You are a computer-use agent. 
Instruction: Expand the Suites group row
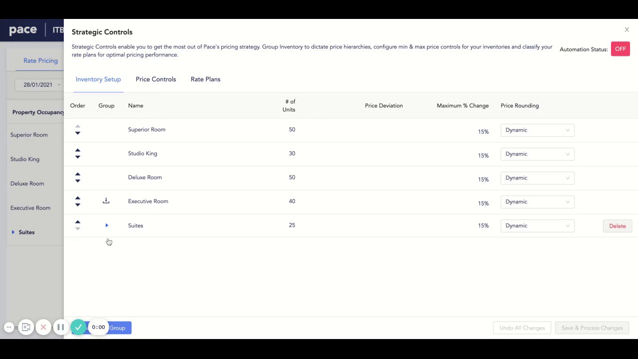pyautogui.click(x=107, y=225)
